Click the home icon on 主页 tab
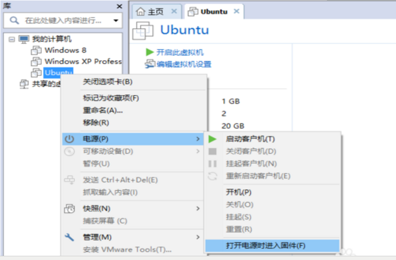396x260 pixels. pos(140,12)
